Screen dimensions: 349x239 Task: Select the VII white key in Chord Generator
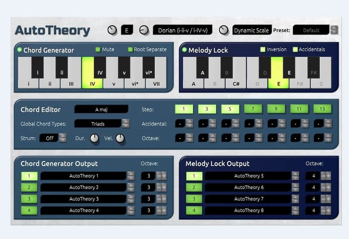point(156,84)
